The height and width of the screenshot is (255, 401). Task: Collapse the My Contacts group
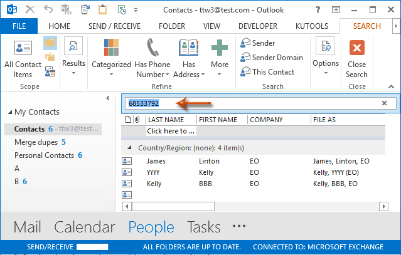click(10, 112)
